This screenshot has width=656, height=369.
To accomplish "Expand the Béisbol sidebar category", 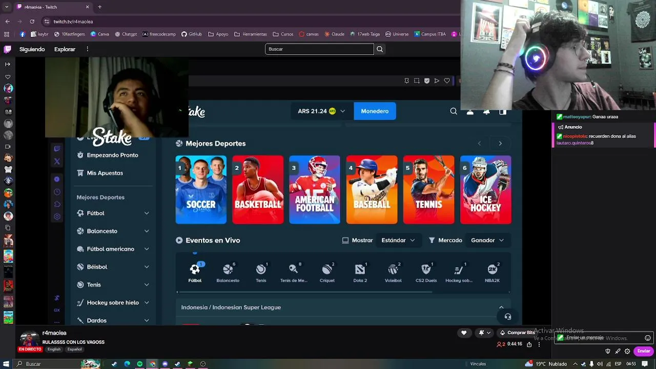I will click(147, 267).
